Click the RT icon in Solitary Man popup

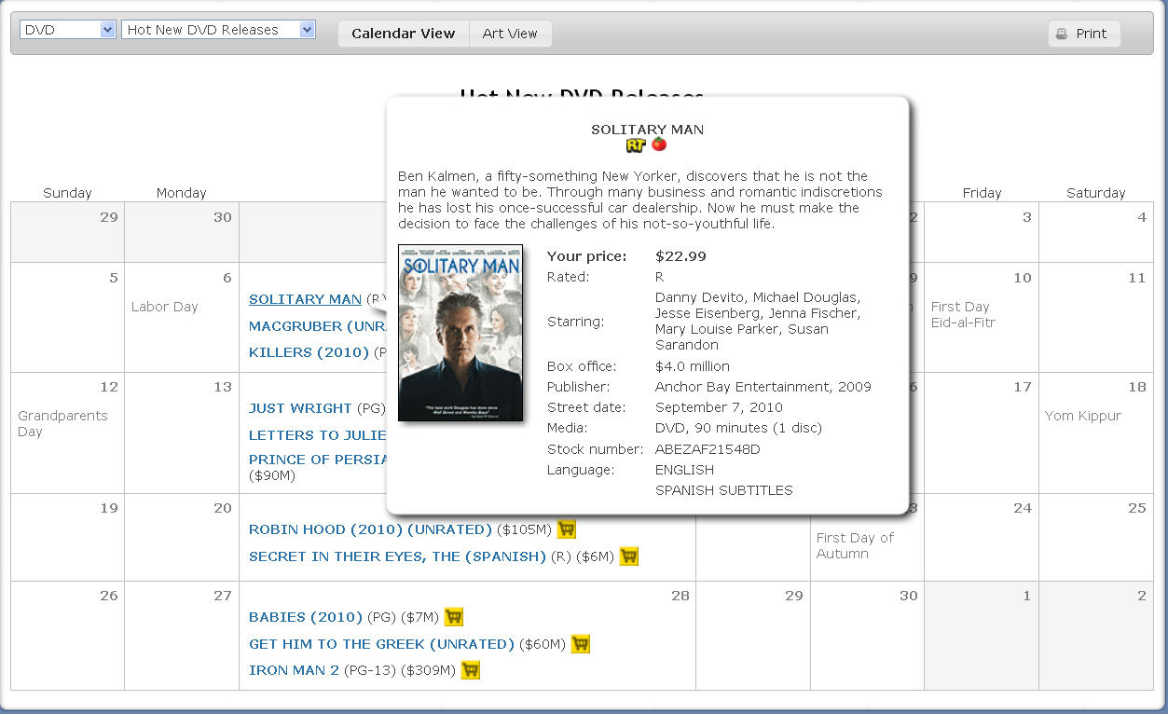tap(637, 144)
